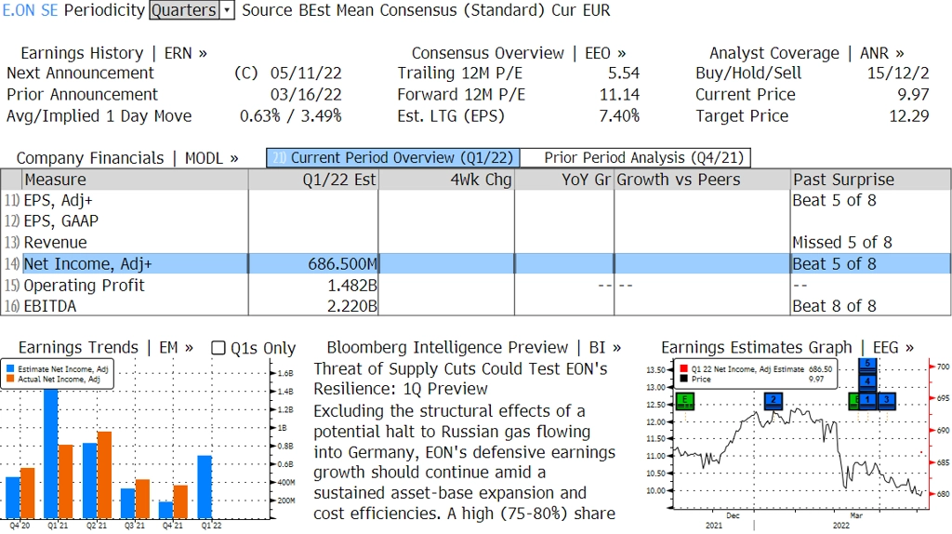Click Target Price value 12.29

[909, 116]
